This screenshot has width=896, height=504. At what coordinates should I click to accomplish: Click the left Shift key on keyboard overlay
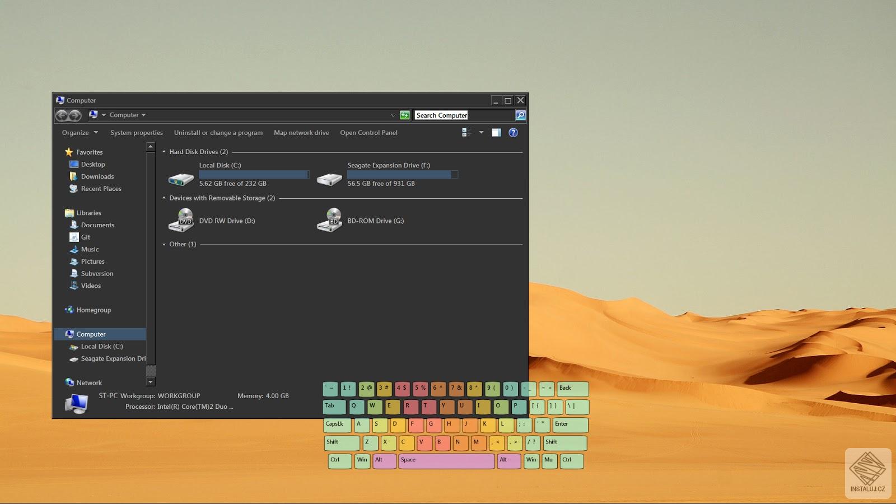[x=342, y=443]
